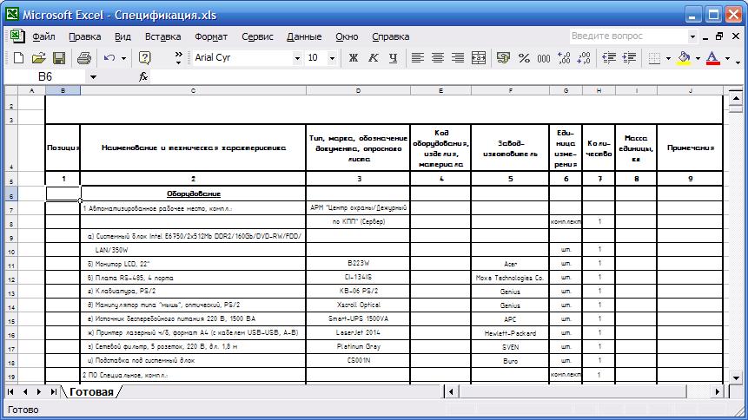Create a new blank workbook
Screen dimensions: 748x420
pos(17,58)
